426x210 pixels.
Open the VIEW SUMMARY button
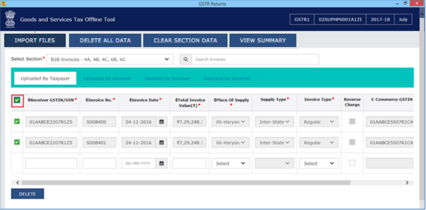(x=263, y=40)
